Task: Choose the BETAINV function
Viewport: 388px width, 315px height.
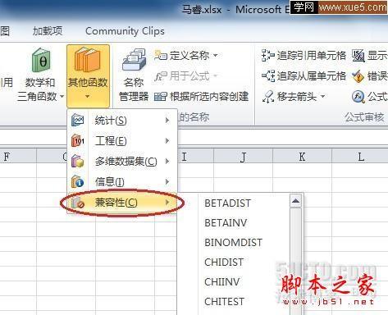Action: pyautogui.click(x=226, y=223)
